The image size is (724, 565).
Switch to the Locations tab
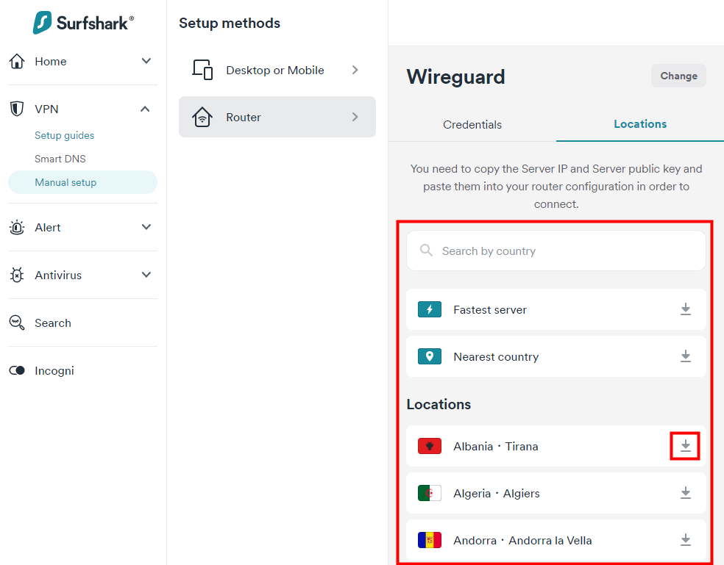pos(640,124)
